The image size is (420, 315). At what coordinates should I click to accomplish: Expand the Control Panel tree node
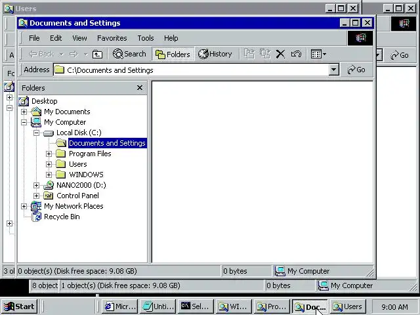coord(36,196)
